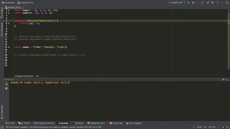Click isGreaterThanFive() in editor breadcrumb

pyautogui.click(x=24, y=76)
